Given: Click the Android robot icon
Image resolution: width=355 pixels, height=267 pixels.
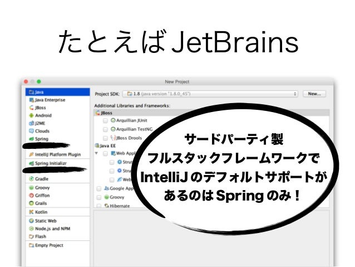Looking at the screenshot, I should pyautogui.click(x=32, y=115).
